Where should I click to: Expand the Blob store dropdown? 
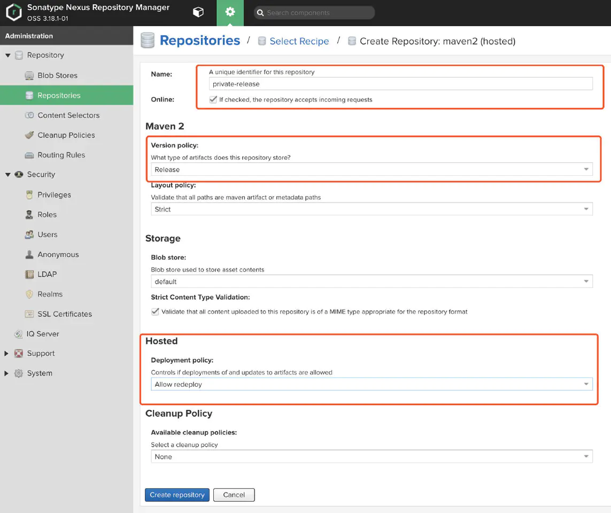point(372,282)
